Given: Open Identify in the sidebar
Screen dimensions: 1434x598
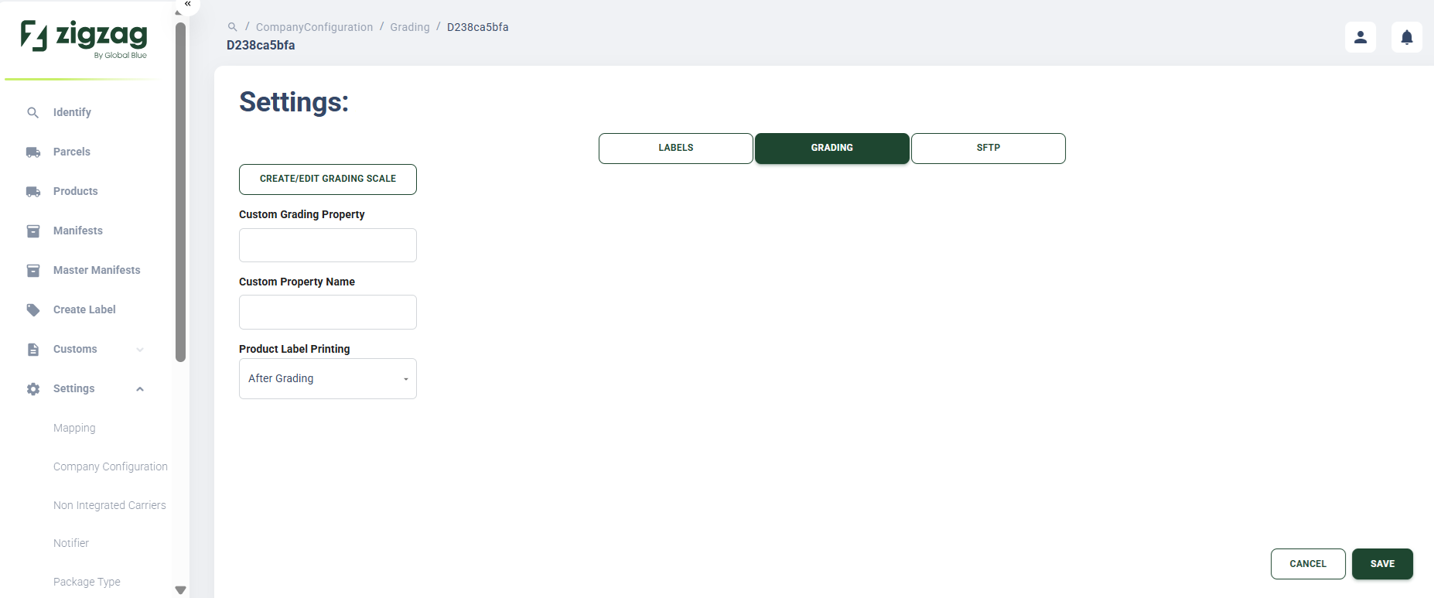Looking at the screenshot, I should [x=72, y=112].
